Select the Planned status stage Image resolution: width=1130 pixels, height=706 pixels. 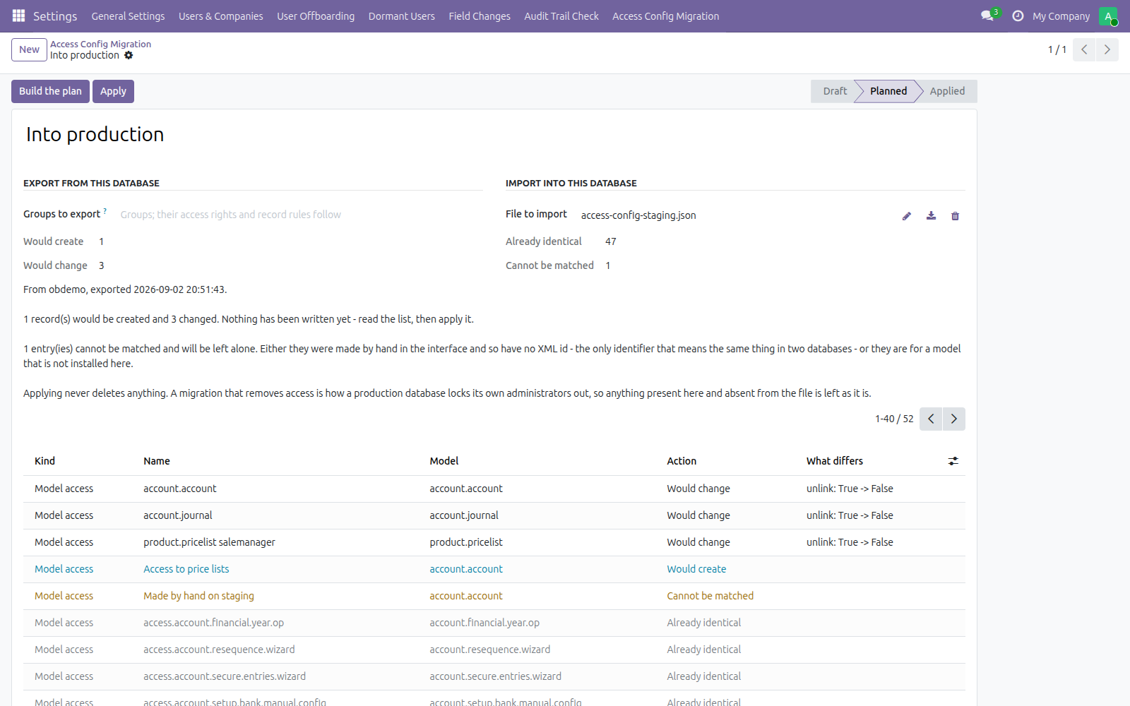tap(888, 91)
